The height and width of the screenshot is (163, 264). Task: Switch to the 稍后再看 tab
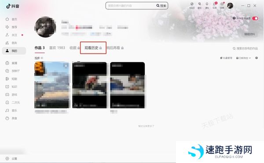(x=115, y=48)
